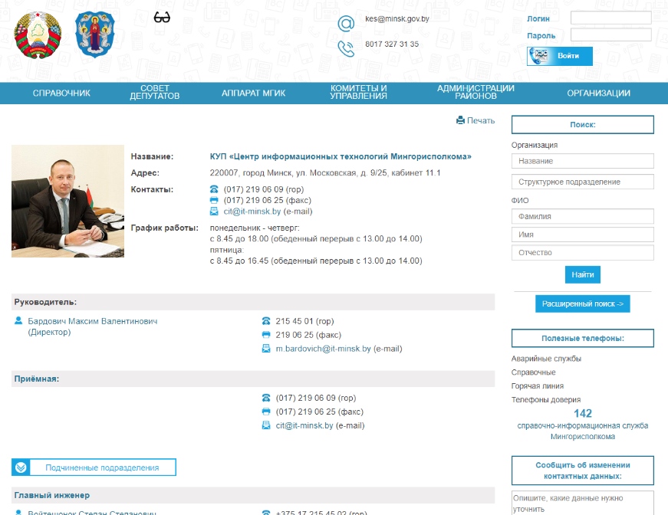This screenshot has height=515, width=668.
Task: Toggle the visually impaired glasses icon
Action: click(x=162, y=18)
